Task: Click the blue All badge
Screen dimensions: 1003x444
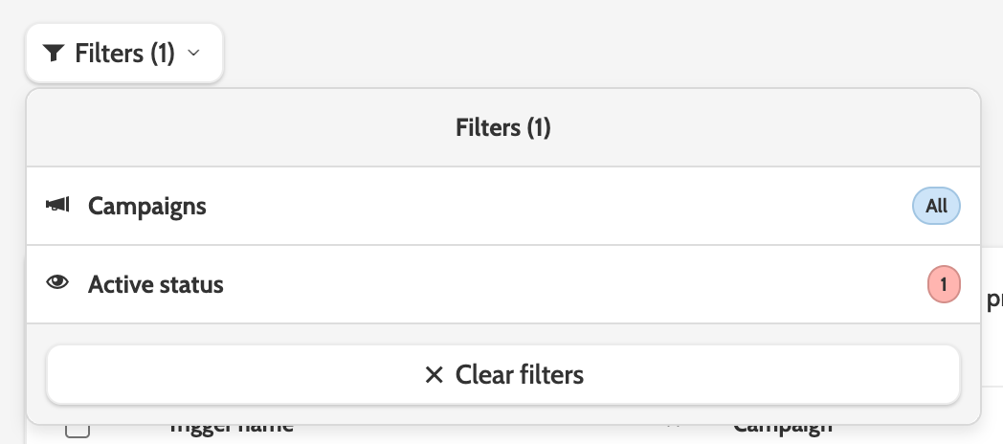Action: point(936,206)
